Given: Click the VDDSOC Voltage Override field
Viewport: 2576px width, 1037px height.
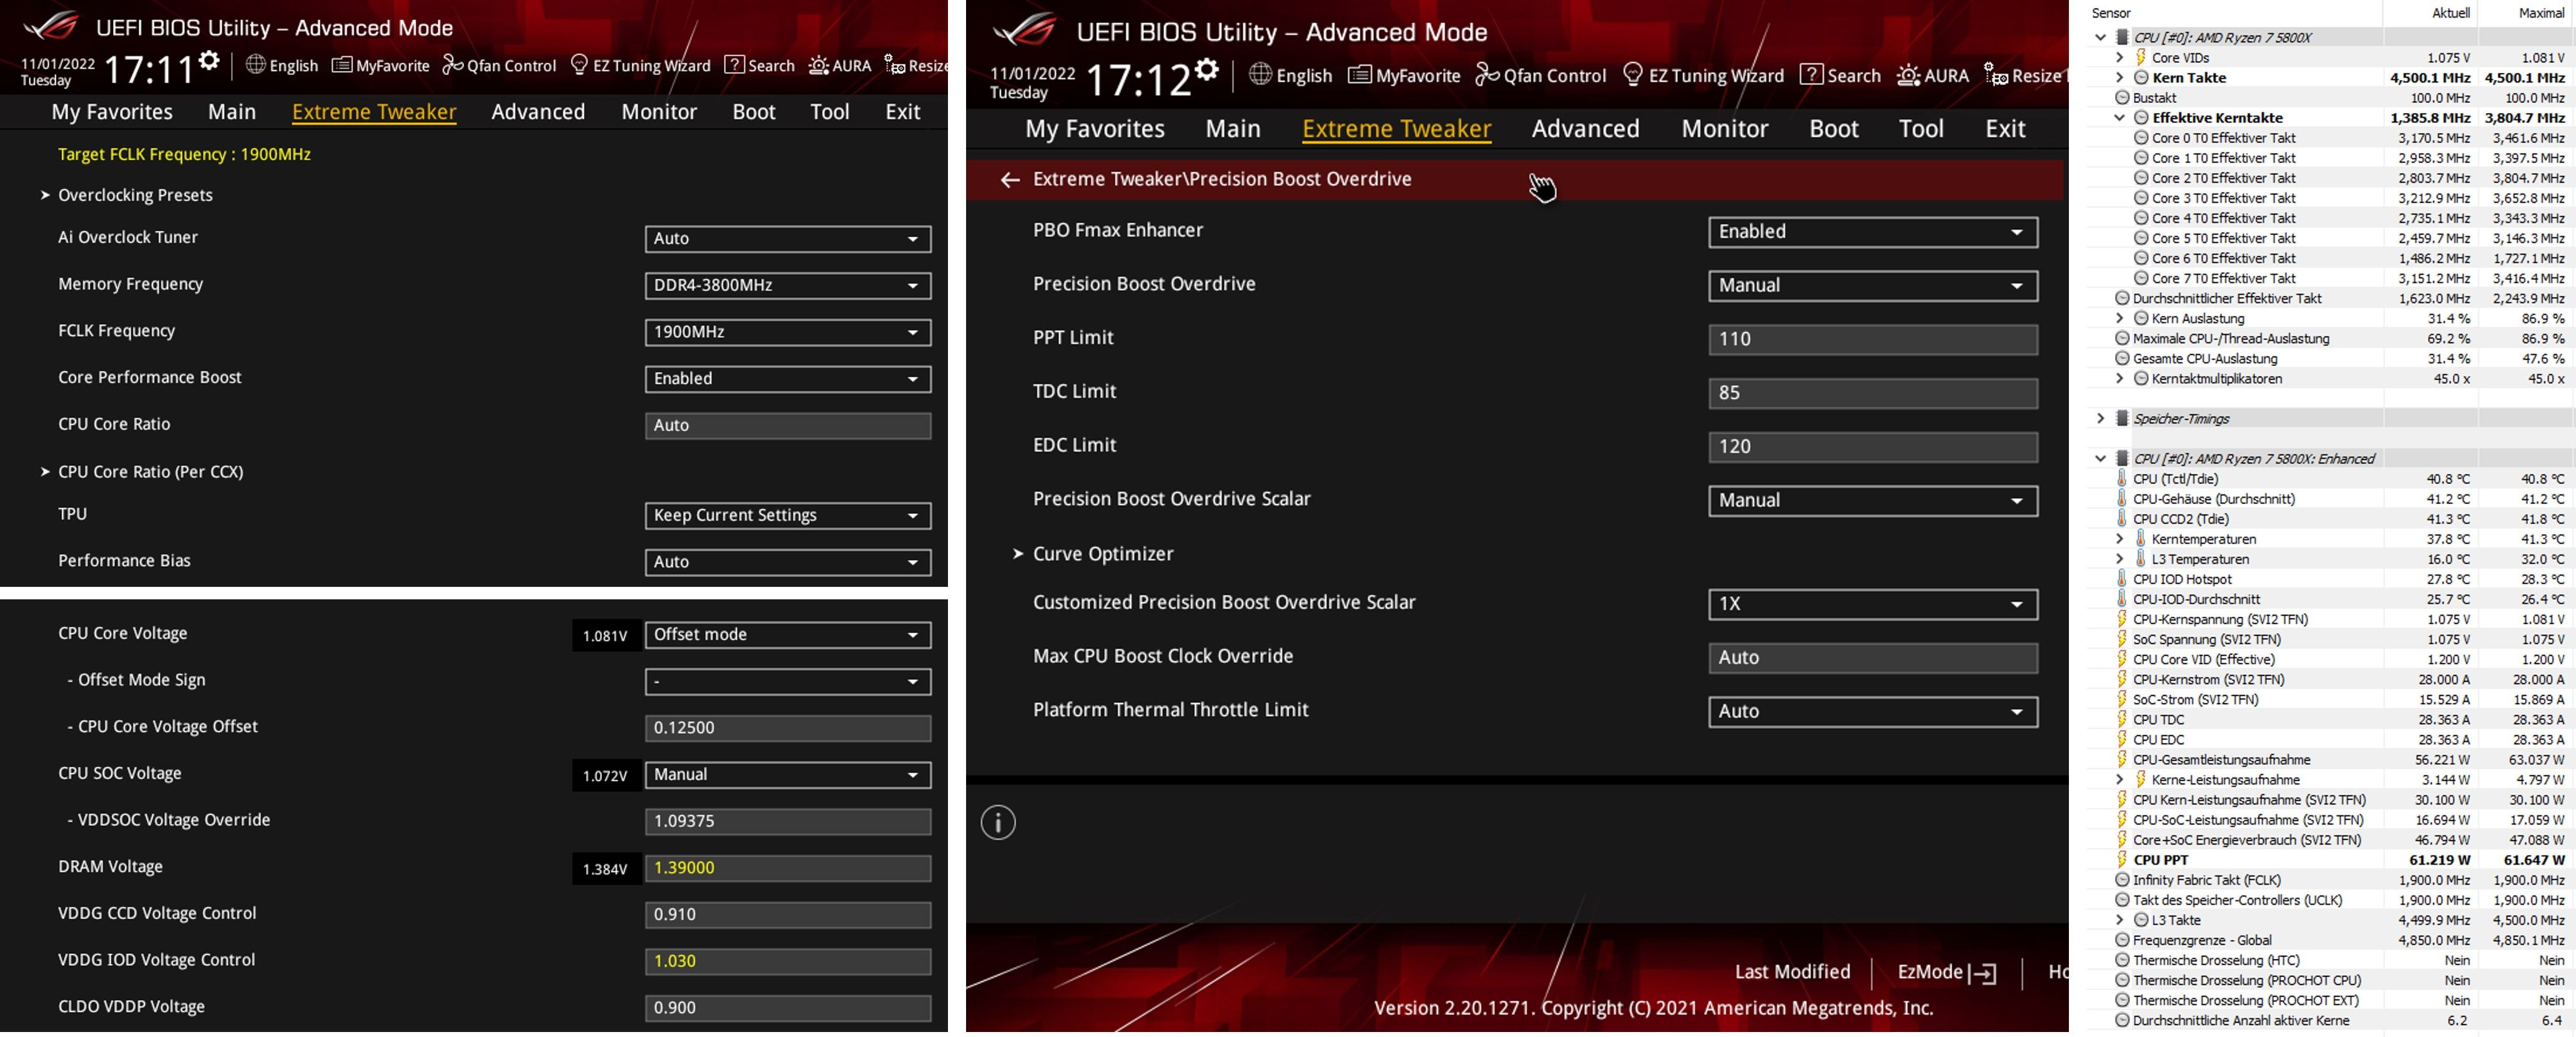Looking at the screenshot, I should [x=788, y=821].
